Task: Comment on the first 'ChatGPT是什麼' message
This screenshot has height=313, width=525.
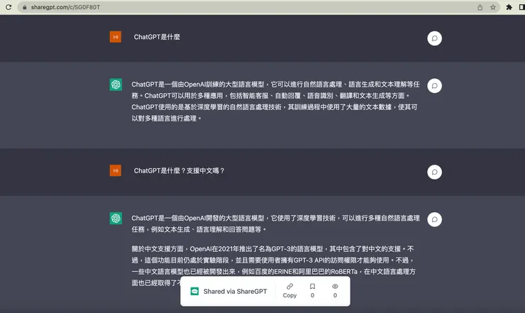Action: click(435, 38)
